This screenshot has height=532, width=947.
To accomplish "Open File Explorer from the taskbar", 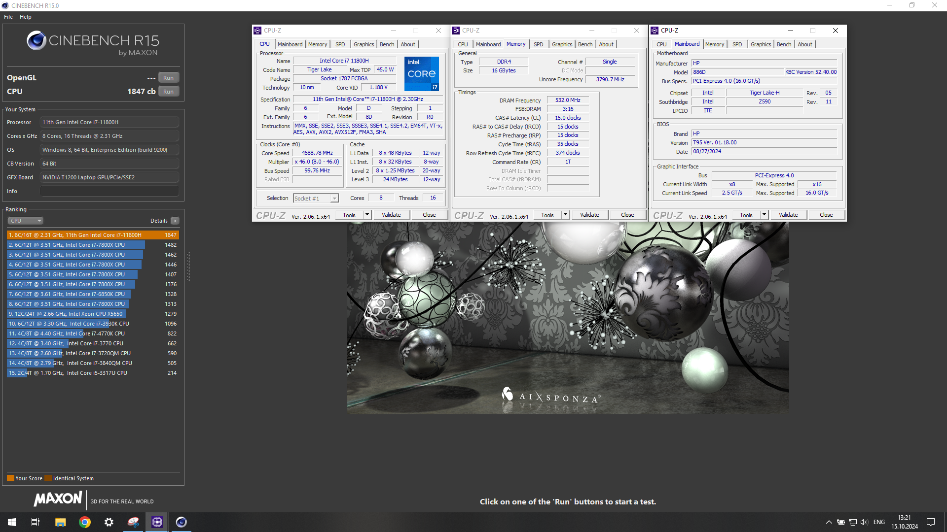I will [x=60, y=522].
